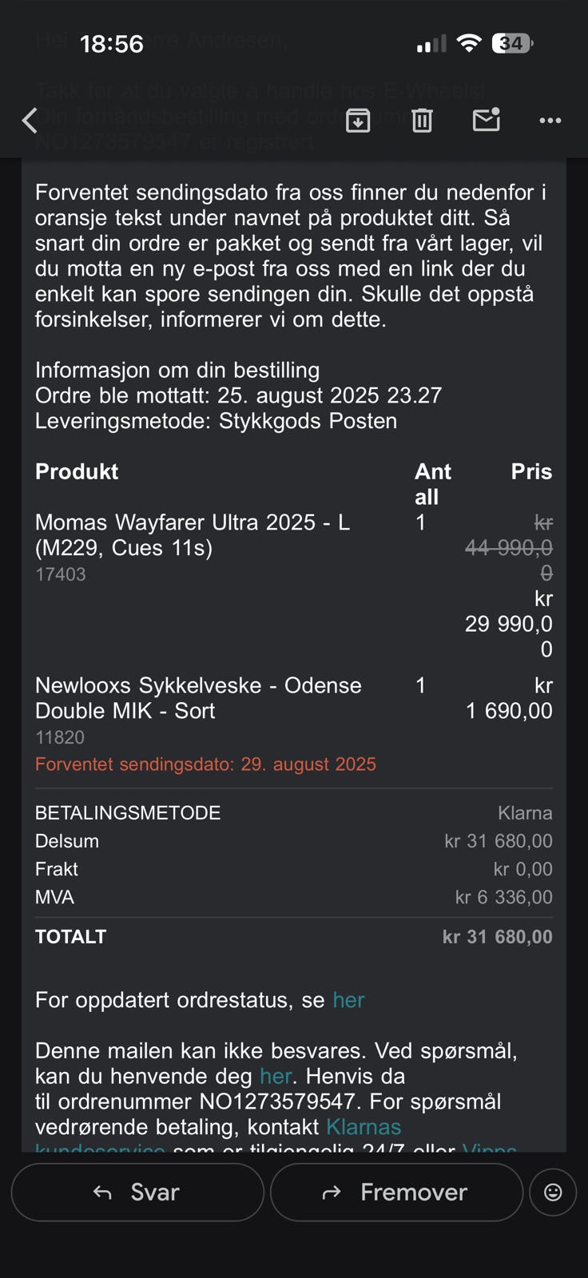Tap the back arrow icon
The width and height of the screenshot is (588, 1278).
(x=30, y=121)
